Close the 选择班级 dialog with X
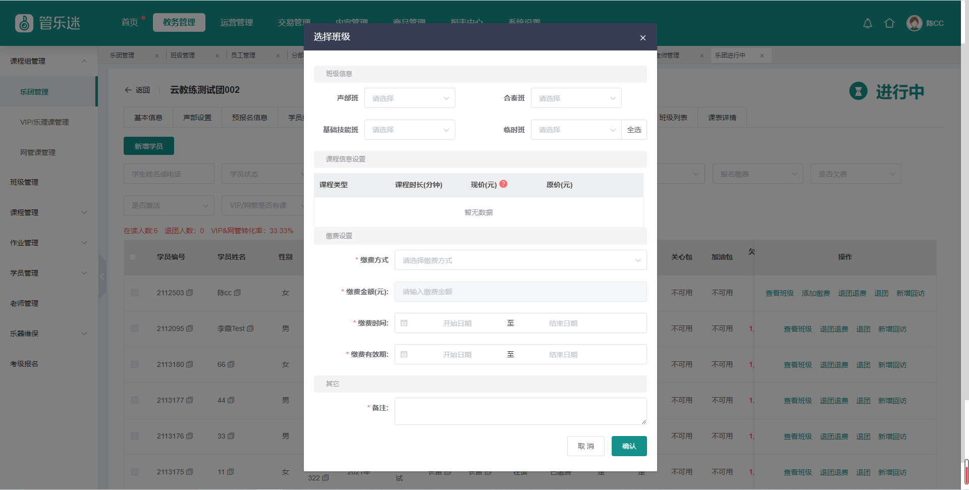Image resolution: width=969 pixels, height=490 pixels. click(642, 38)
